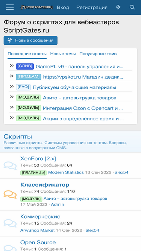Click the date 13 Сен 2022
This screenshot has width=141, height=251.
98,172
